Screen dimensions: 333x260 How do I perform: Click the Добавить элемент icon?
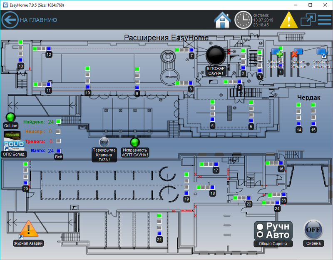(x=277, y=53)
